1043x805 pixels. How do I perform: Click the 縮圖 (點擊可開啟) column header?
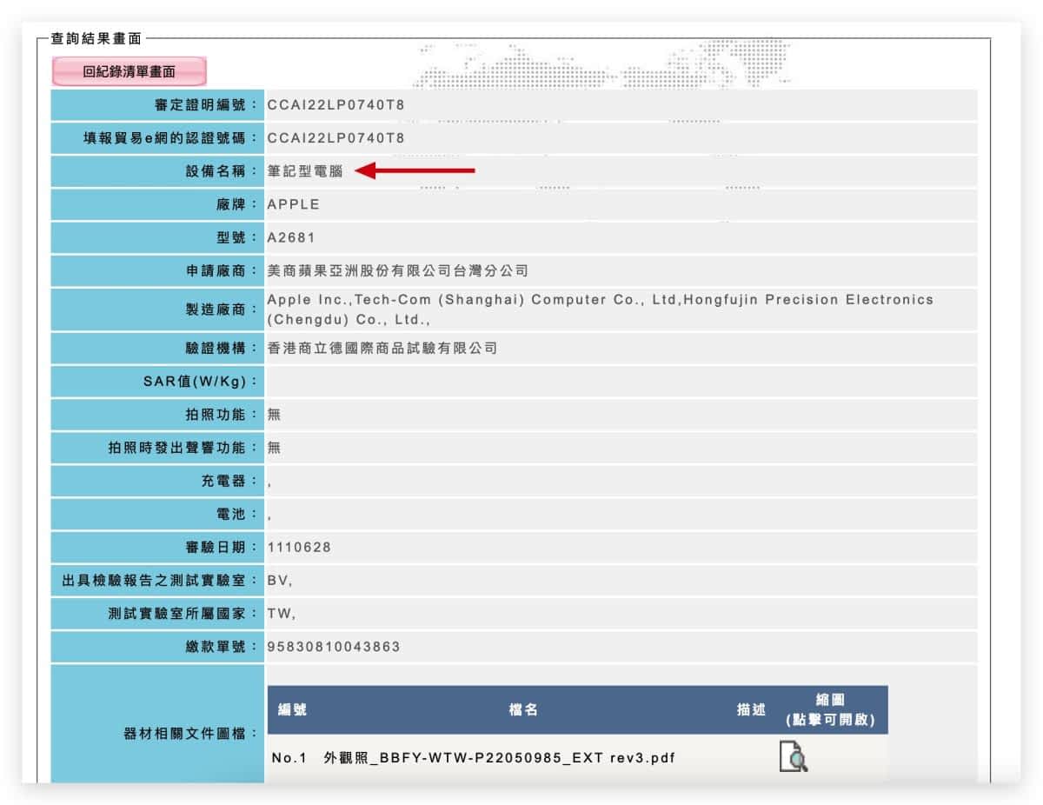(x=829, y=710)
